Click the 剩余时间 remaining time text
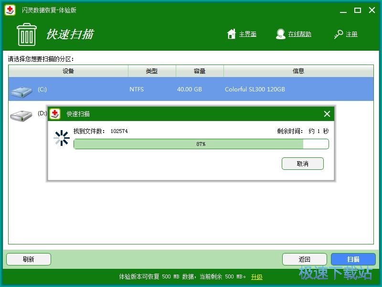The image size is (382, 287). coord(303,131)
